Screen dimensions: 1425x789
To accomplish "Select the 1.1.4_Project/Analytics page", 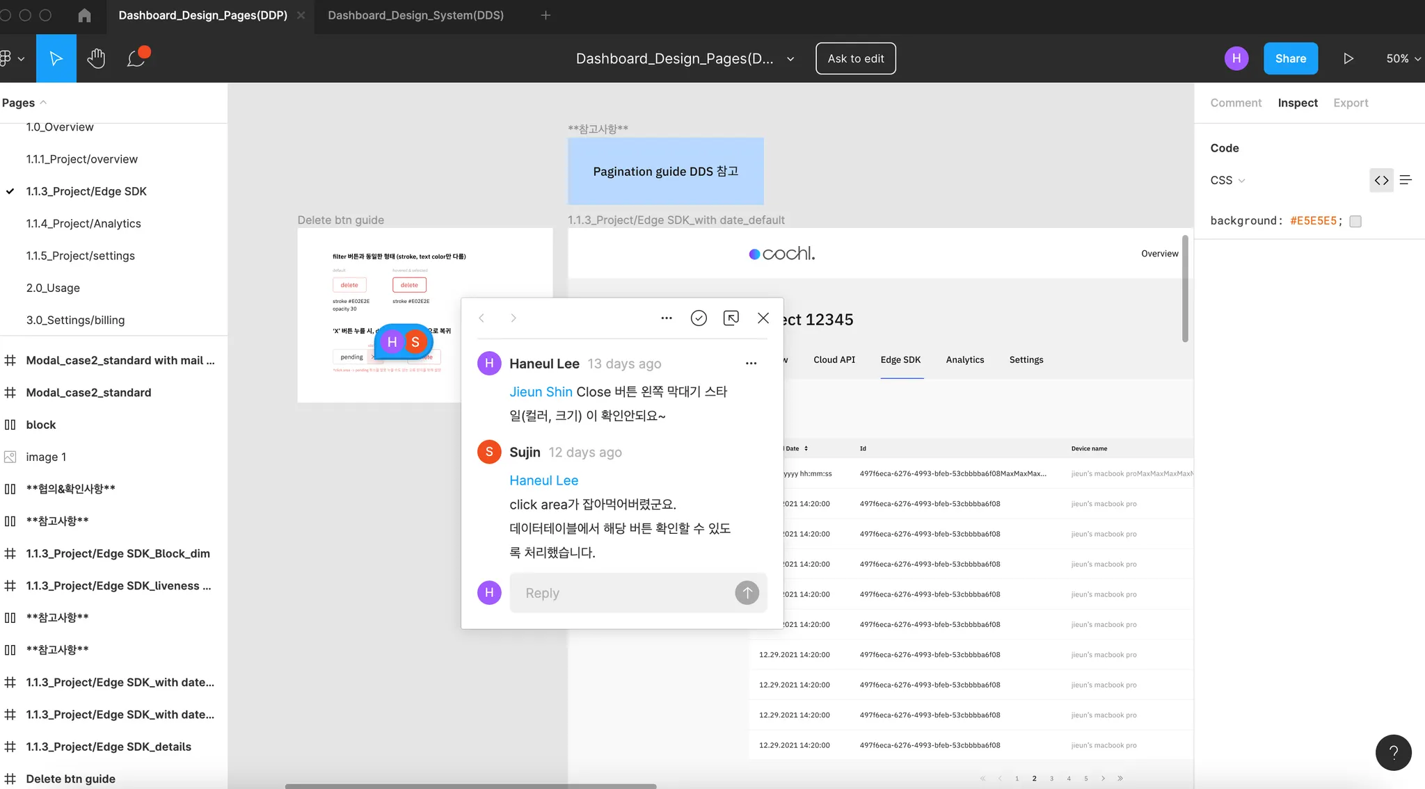I will [x=83, y=223].
